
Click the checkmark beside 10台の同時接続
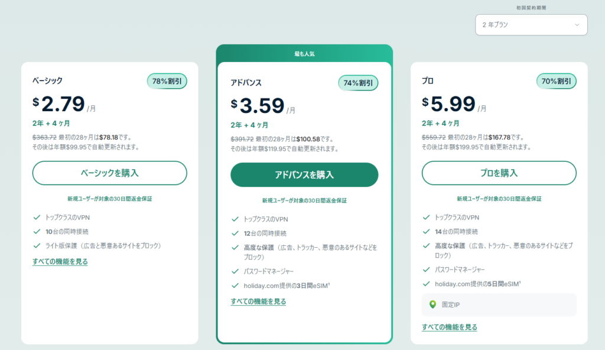37,232
